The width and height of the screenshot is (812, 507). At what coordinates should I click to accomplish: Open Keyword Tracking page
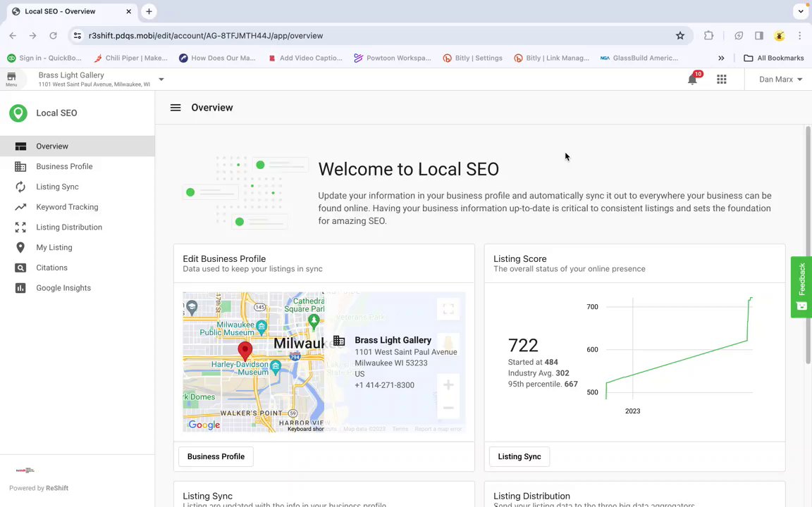tap(77, 207)
